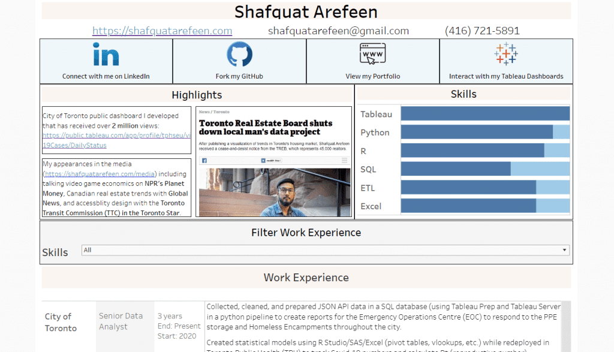614x352 pixels.
Task: Click the Work Experience scrollbar
Action: pyautogui.click(x=566, y=326)
